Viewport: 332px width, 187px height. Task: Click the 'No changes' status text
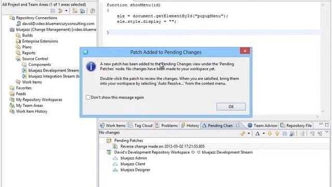109,132
